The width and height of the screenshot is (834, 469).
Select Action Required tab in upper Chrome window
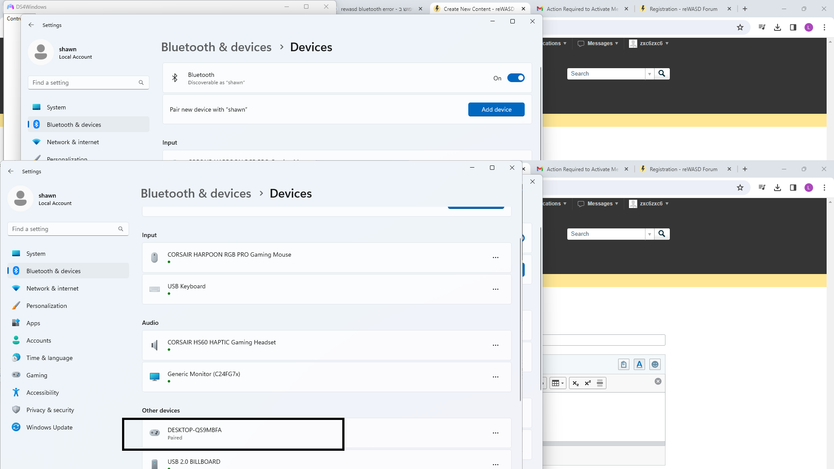(x=582, y=9)
